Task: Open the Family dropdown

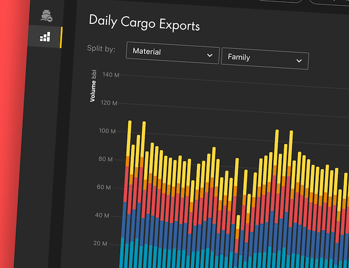Action: coord(265,59)
